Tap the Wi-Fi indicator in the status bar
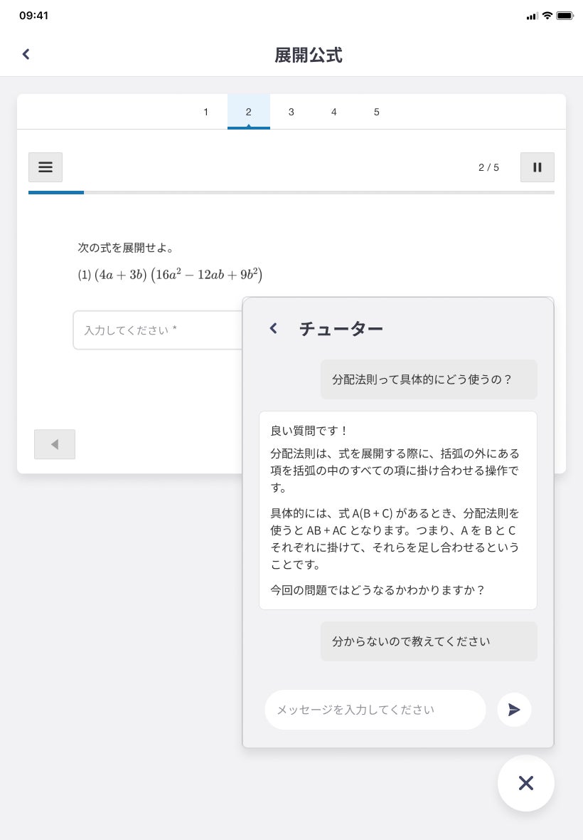Screen dimensions: 583x840 546,14
